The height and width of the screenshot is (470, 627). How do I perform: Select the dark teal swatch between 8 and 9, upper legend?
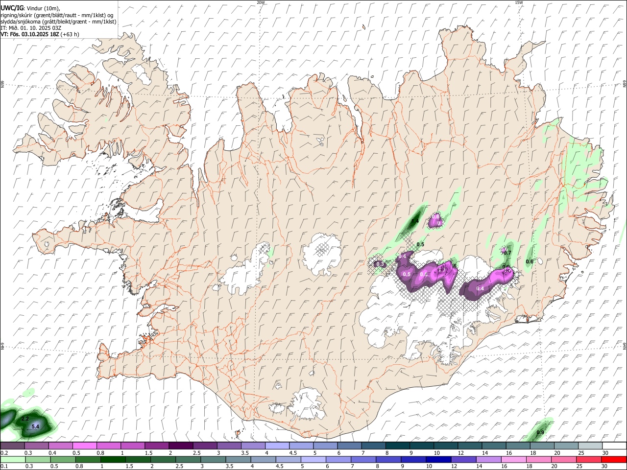(397, 446)
